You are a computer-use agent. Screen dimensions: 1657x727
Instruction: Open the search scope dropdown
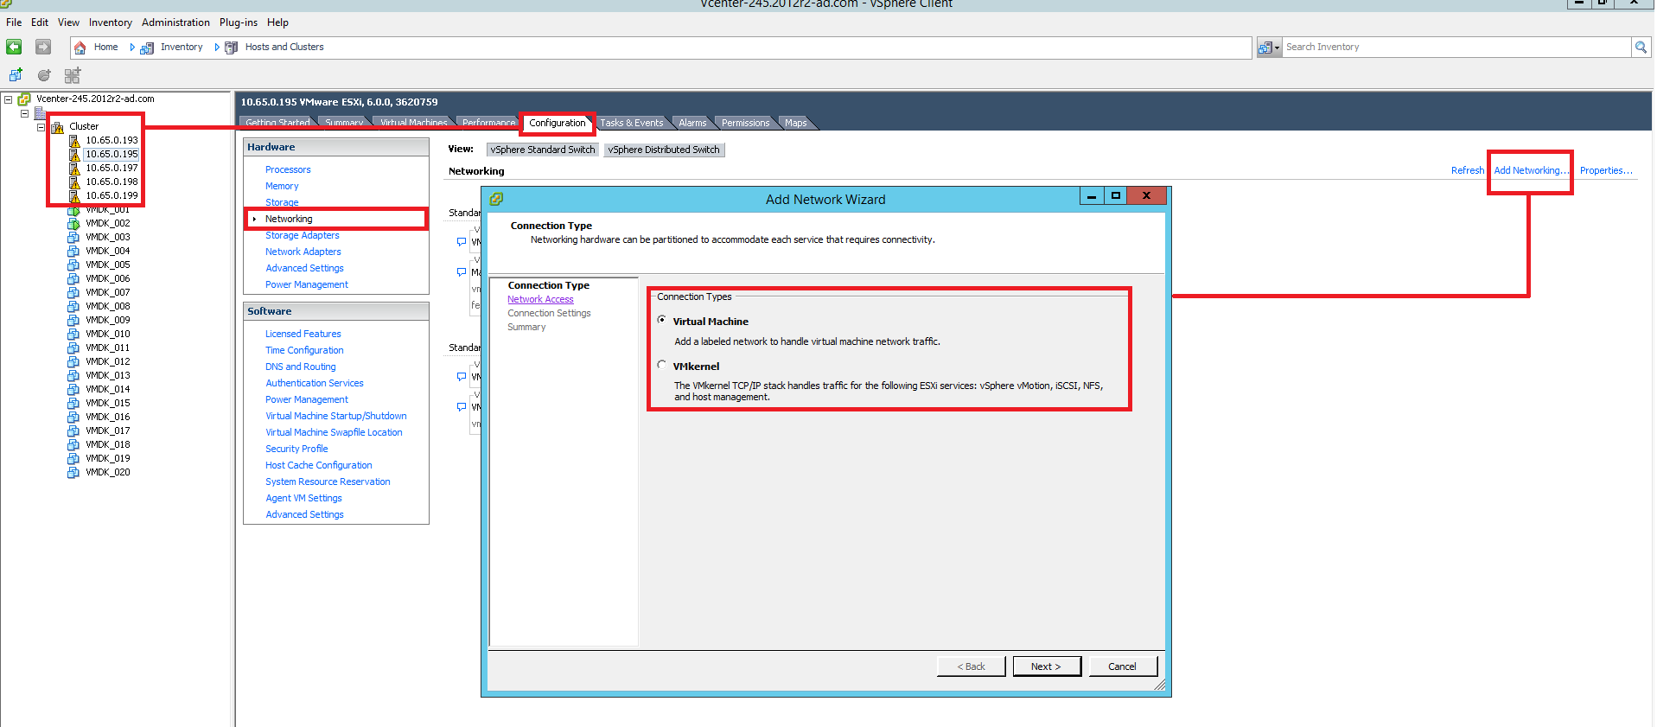tap(1269, 48)
